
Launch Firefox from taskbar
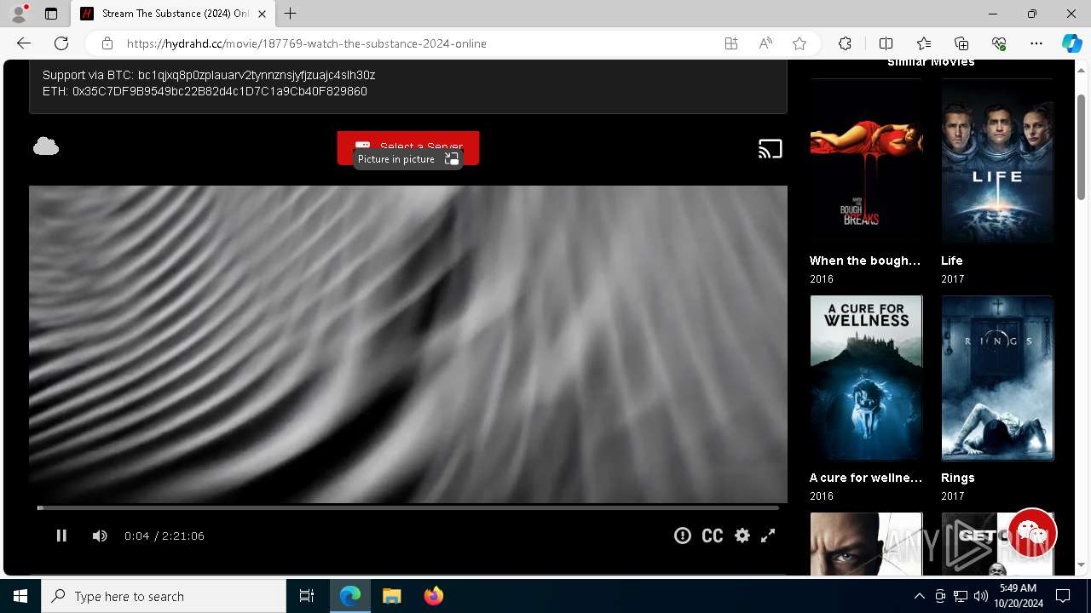(434, 596)
